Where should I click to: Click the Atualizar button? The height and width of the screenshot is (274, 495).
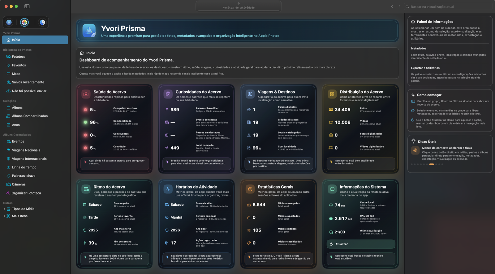click(361, 244)
